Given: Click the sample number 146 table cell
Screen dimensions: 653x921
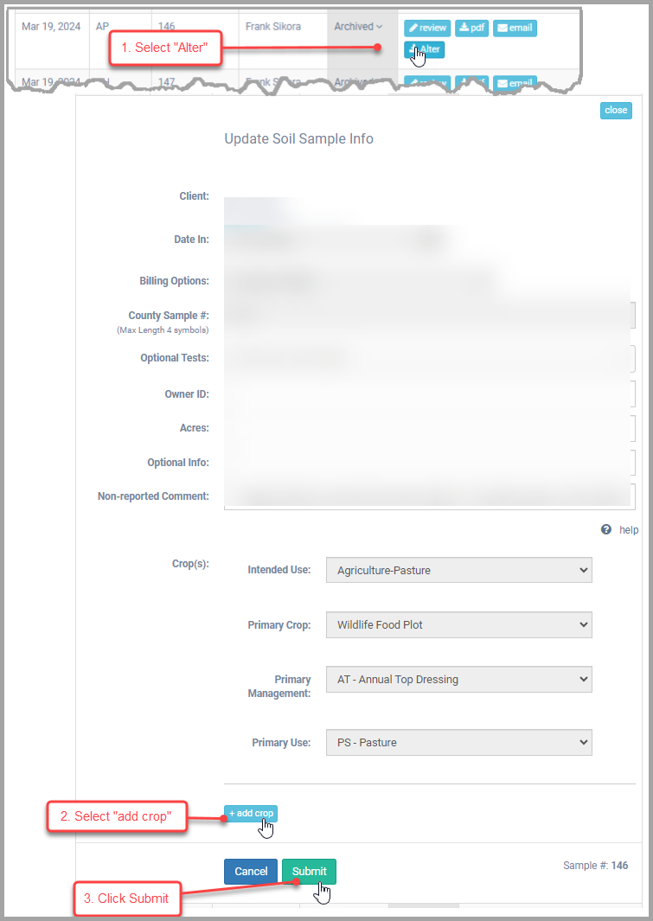Looking at the screenshot, I should [166, 27].
